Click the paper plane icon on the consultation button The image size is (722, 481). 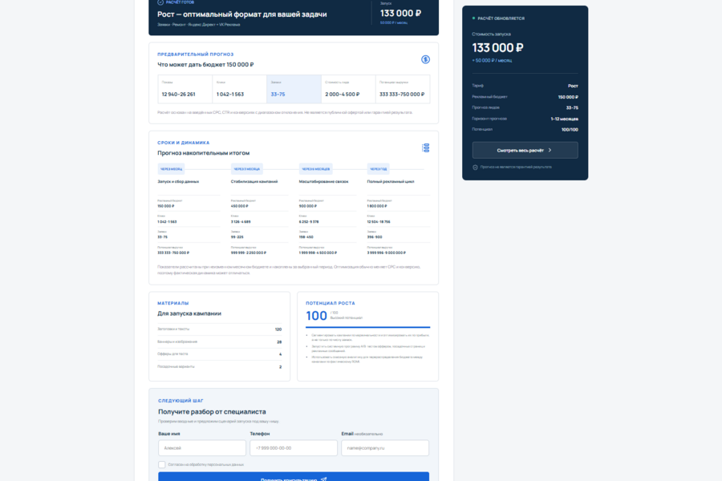pyautogui.click(x=324, y=479)
